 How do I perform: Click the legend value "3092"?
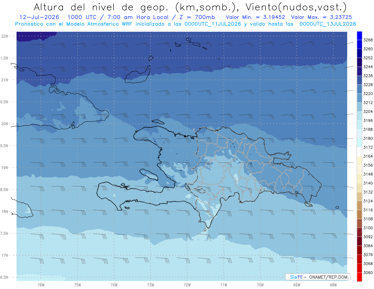(x=368, y=237)
